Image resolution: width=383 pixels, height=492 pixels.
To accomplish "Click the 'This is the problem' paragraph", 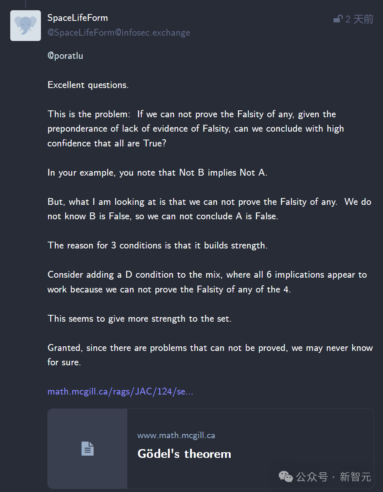I will coord(195,129).
